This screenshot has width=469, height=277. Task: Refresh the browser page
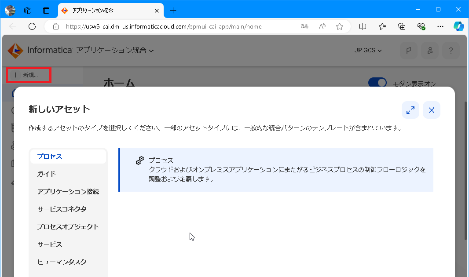point(32,26)
